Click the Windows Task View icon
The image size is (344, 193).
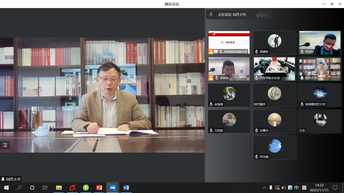45,188
